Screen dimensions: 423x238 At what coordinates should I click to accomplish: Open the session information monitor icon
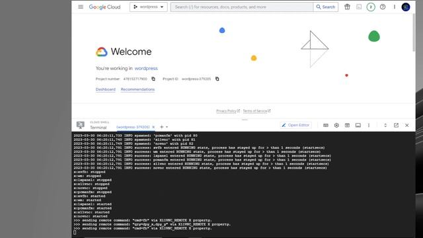(358, 125)
